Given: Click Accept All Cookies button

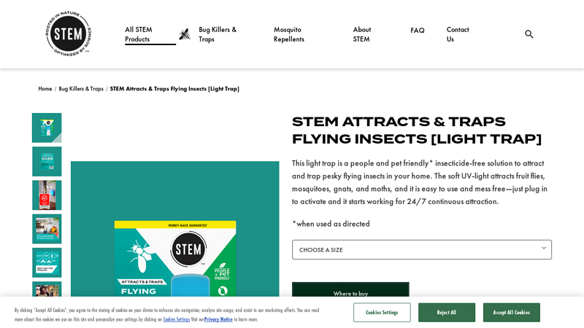Looking at the screenshot, I should 512,313.
